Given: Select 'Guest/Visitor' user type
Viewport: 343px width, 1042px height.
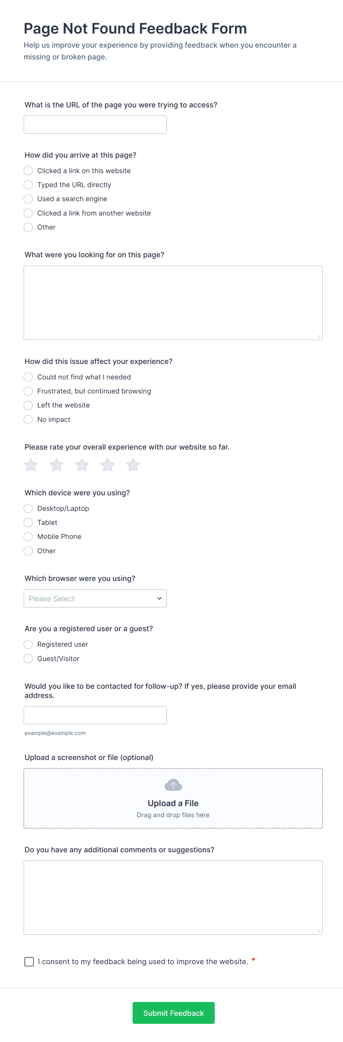Looking at the screenshot, I should 28,658.
